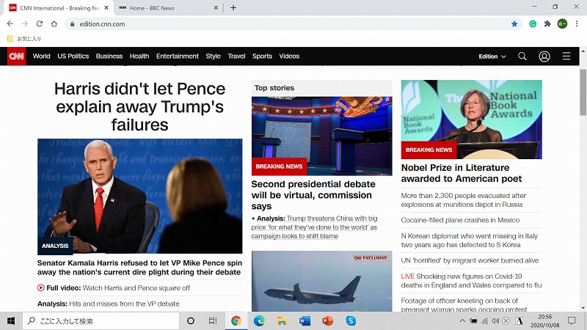This screenshot has width=587, height=330.
Task: Open the Health section
Action: coord(139,56)
